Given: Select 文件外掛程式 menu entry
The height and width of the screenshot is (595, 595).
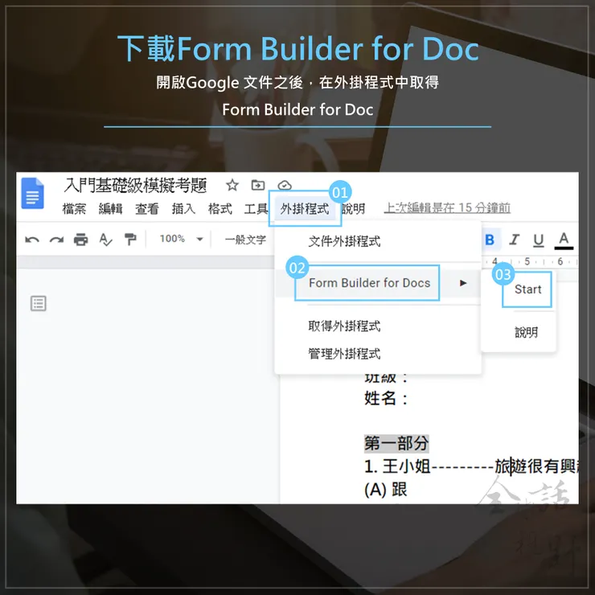Looking at the screenshot, I should (378, 241).
